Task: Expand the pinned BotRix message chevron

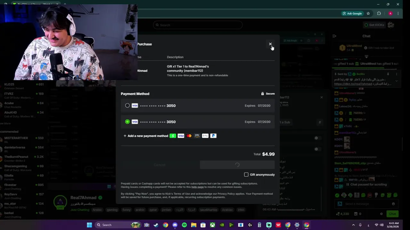Action: click(x=397, y=81)
